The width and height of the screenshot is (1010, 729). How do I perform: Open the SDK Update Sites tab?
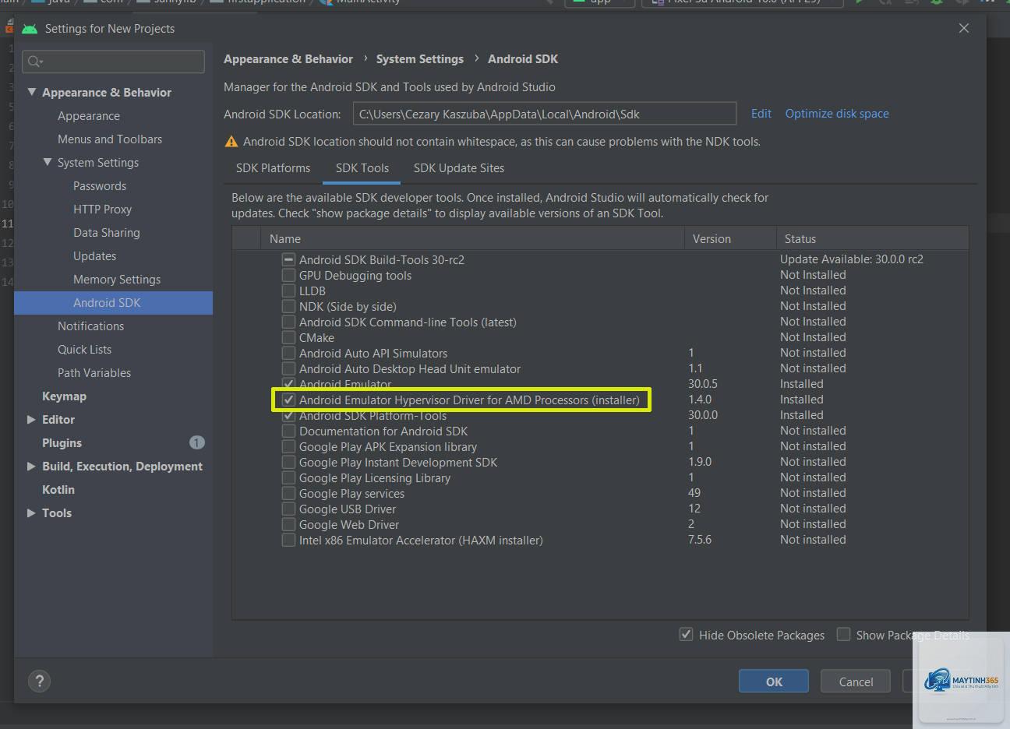[459, 168]
